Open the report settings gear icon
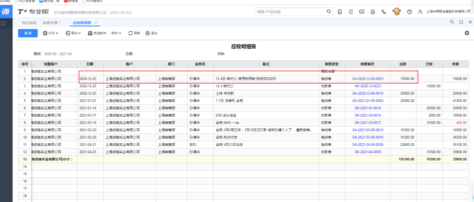 (x=467, y=33)
